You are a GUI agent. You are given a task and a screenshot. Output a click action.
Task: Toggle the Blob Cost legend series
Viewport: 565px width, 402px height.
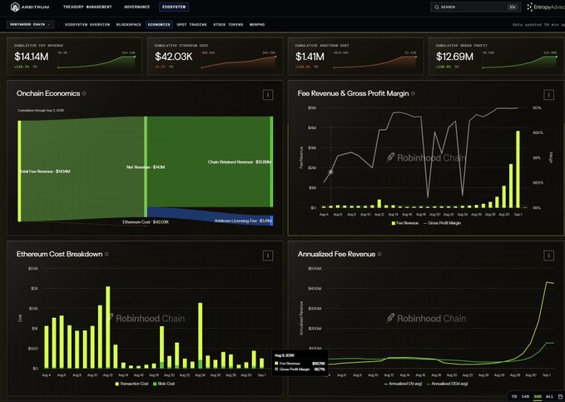(164, 384)
